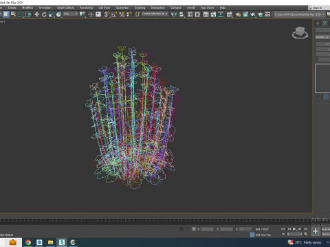Viewport: 330px width, 247px height.
Task: Open the Rendering menu
Action: [x=86, y=8]
